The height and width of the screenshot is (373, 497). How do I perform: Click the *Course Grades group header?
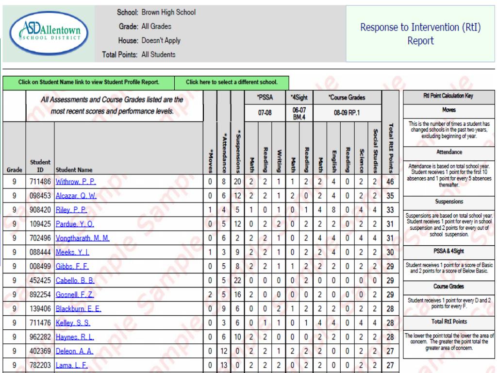pos(347,97)
